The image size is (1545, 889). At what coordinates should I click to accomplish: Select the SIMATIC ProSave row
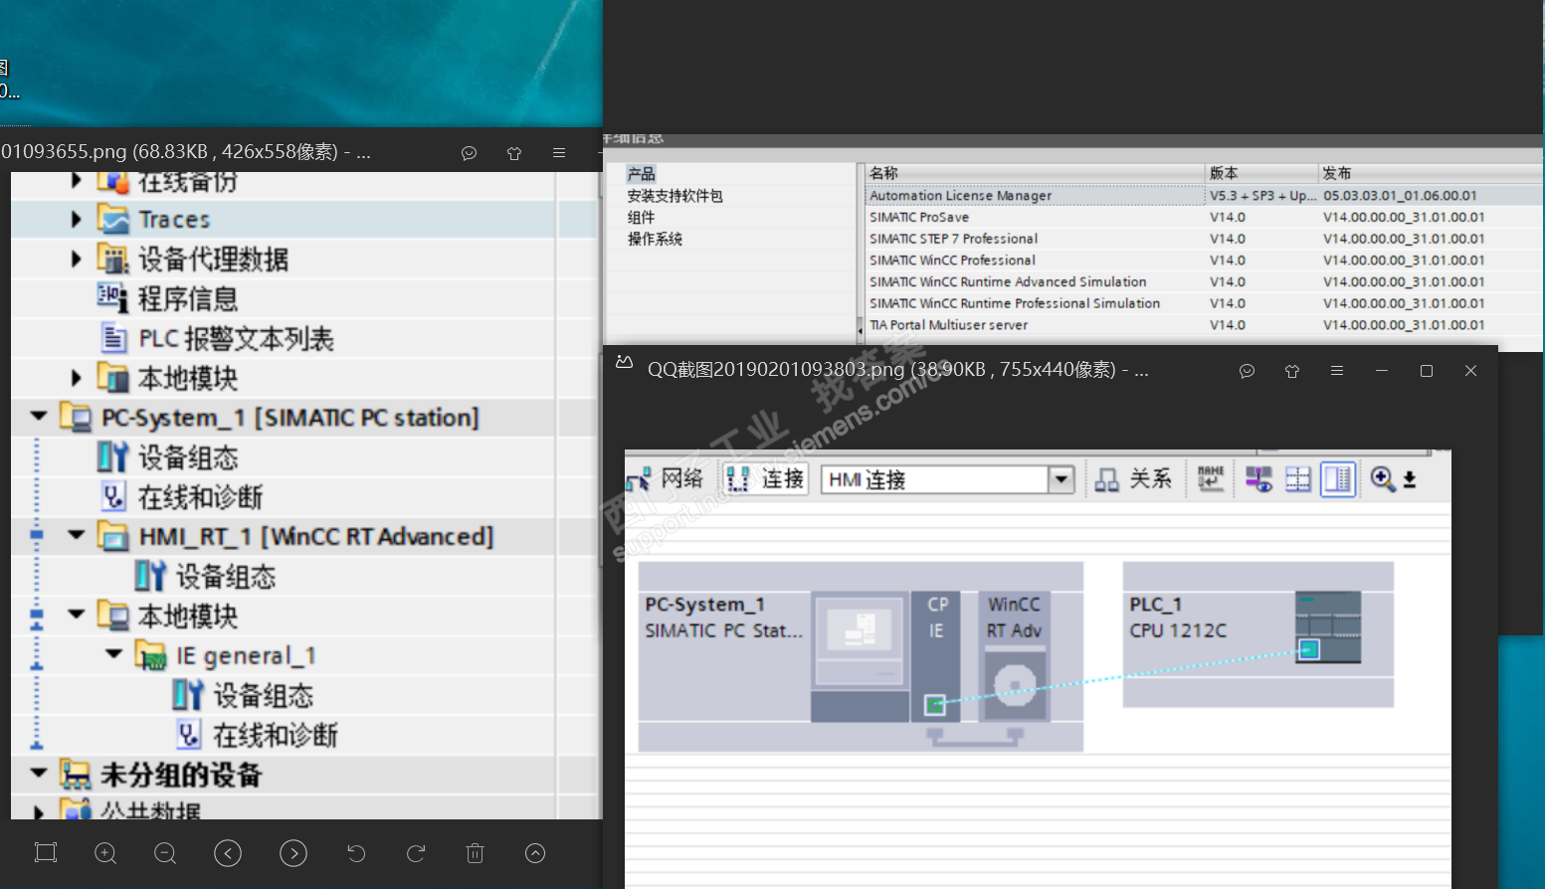[1204, 217]
